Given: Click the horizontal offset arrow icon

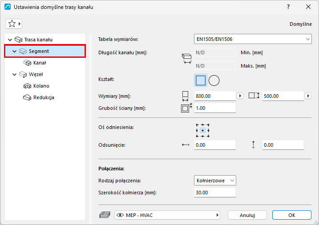Looking at the screenshot, I should point(186,145).
